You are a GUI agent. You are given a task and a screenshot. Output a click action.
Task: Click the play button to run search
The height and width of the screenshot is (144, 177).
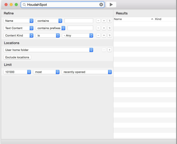[x=111, y=5]
